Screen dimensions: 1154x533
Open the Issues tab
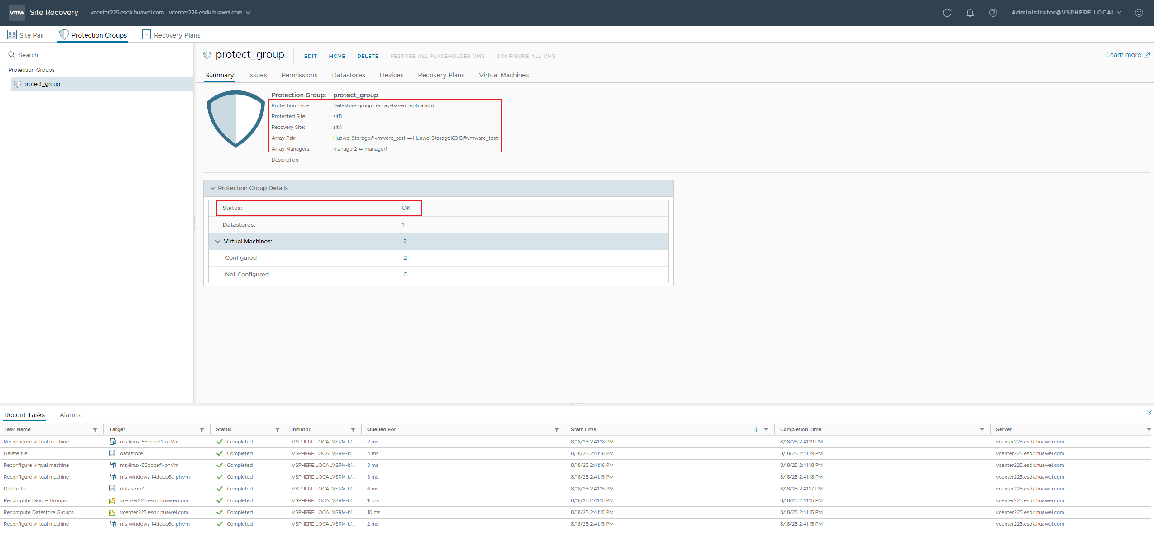[258, 75]
